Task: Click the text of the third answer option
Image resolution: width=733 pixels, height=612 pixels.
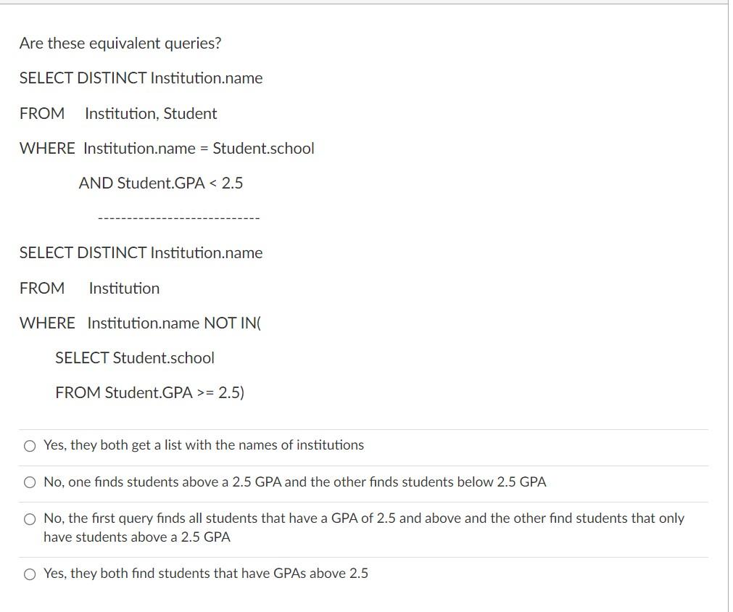Action: pos(363,519)
